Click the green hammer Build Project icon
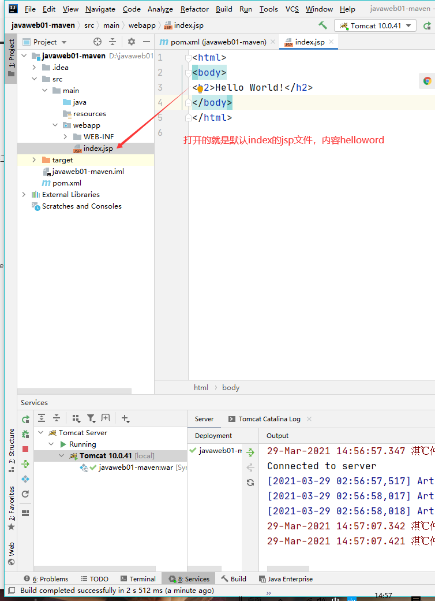This screenshot has height=601, width=435. click(323, 25)
